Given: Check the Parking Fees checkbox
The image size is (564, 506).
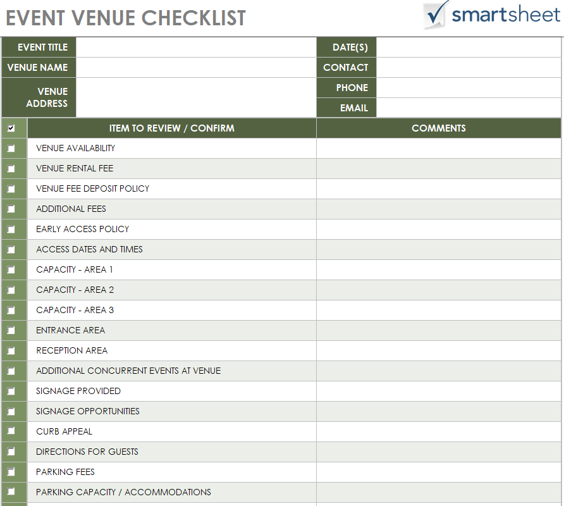Looking at the screenshot, I should pyautogui.click(x=11, y=472).
